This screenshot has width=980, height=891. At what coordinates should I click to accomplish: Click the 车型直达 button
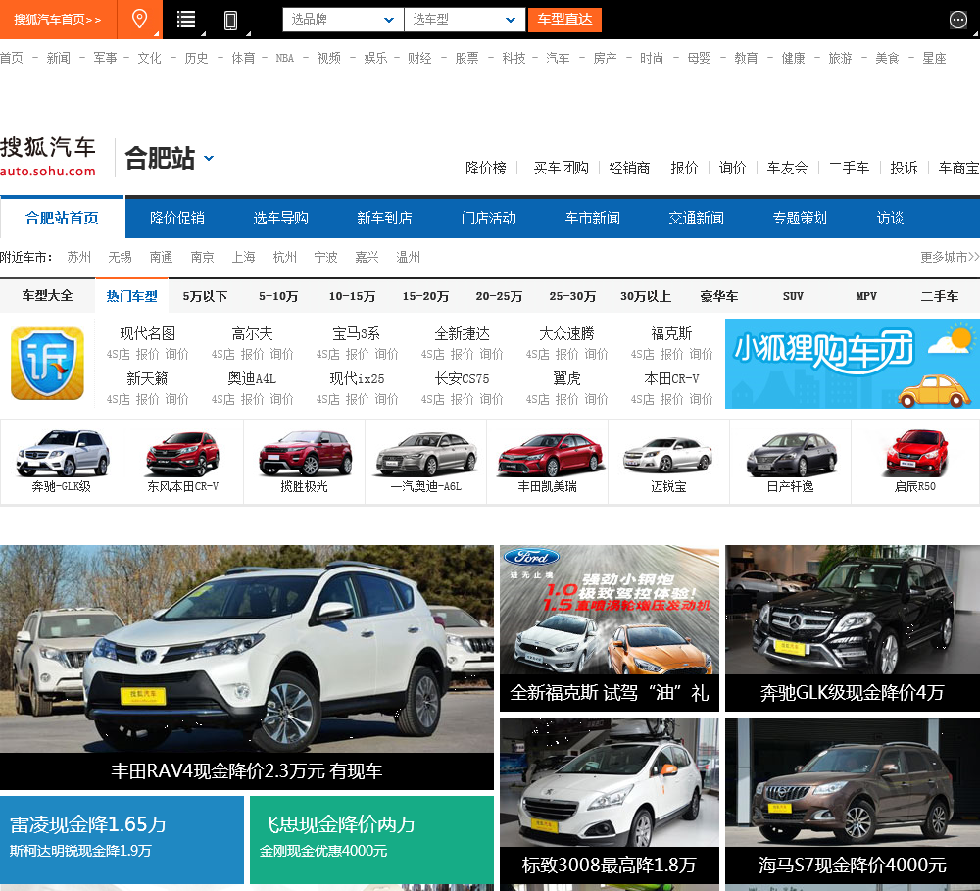point(565,20)
